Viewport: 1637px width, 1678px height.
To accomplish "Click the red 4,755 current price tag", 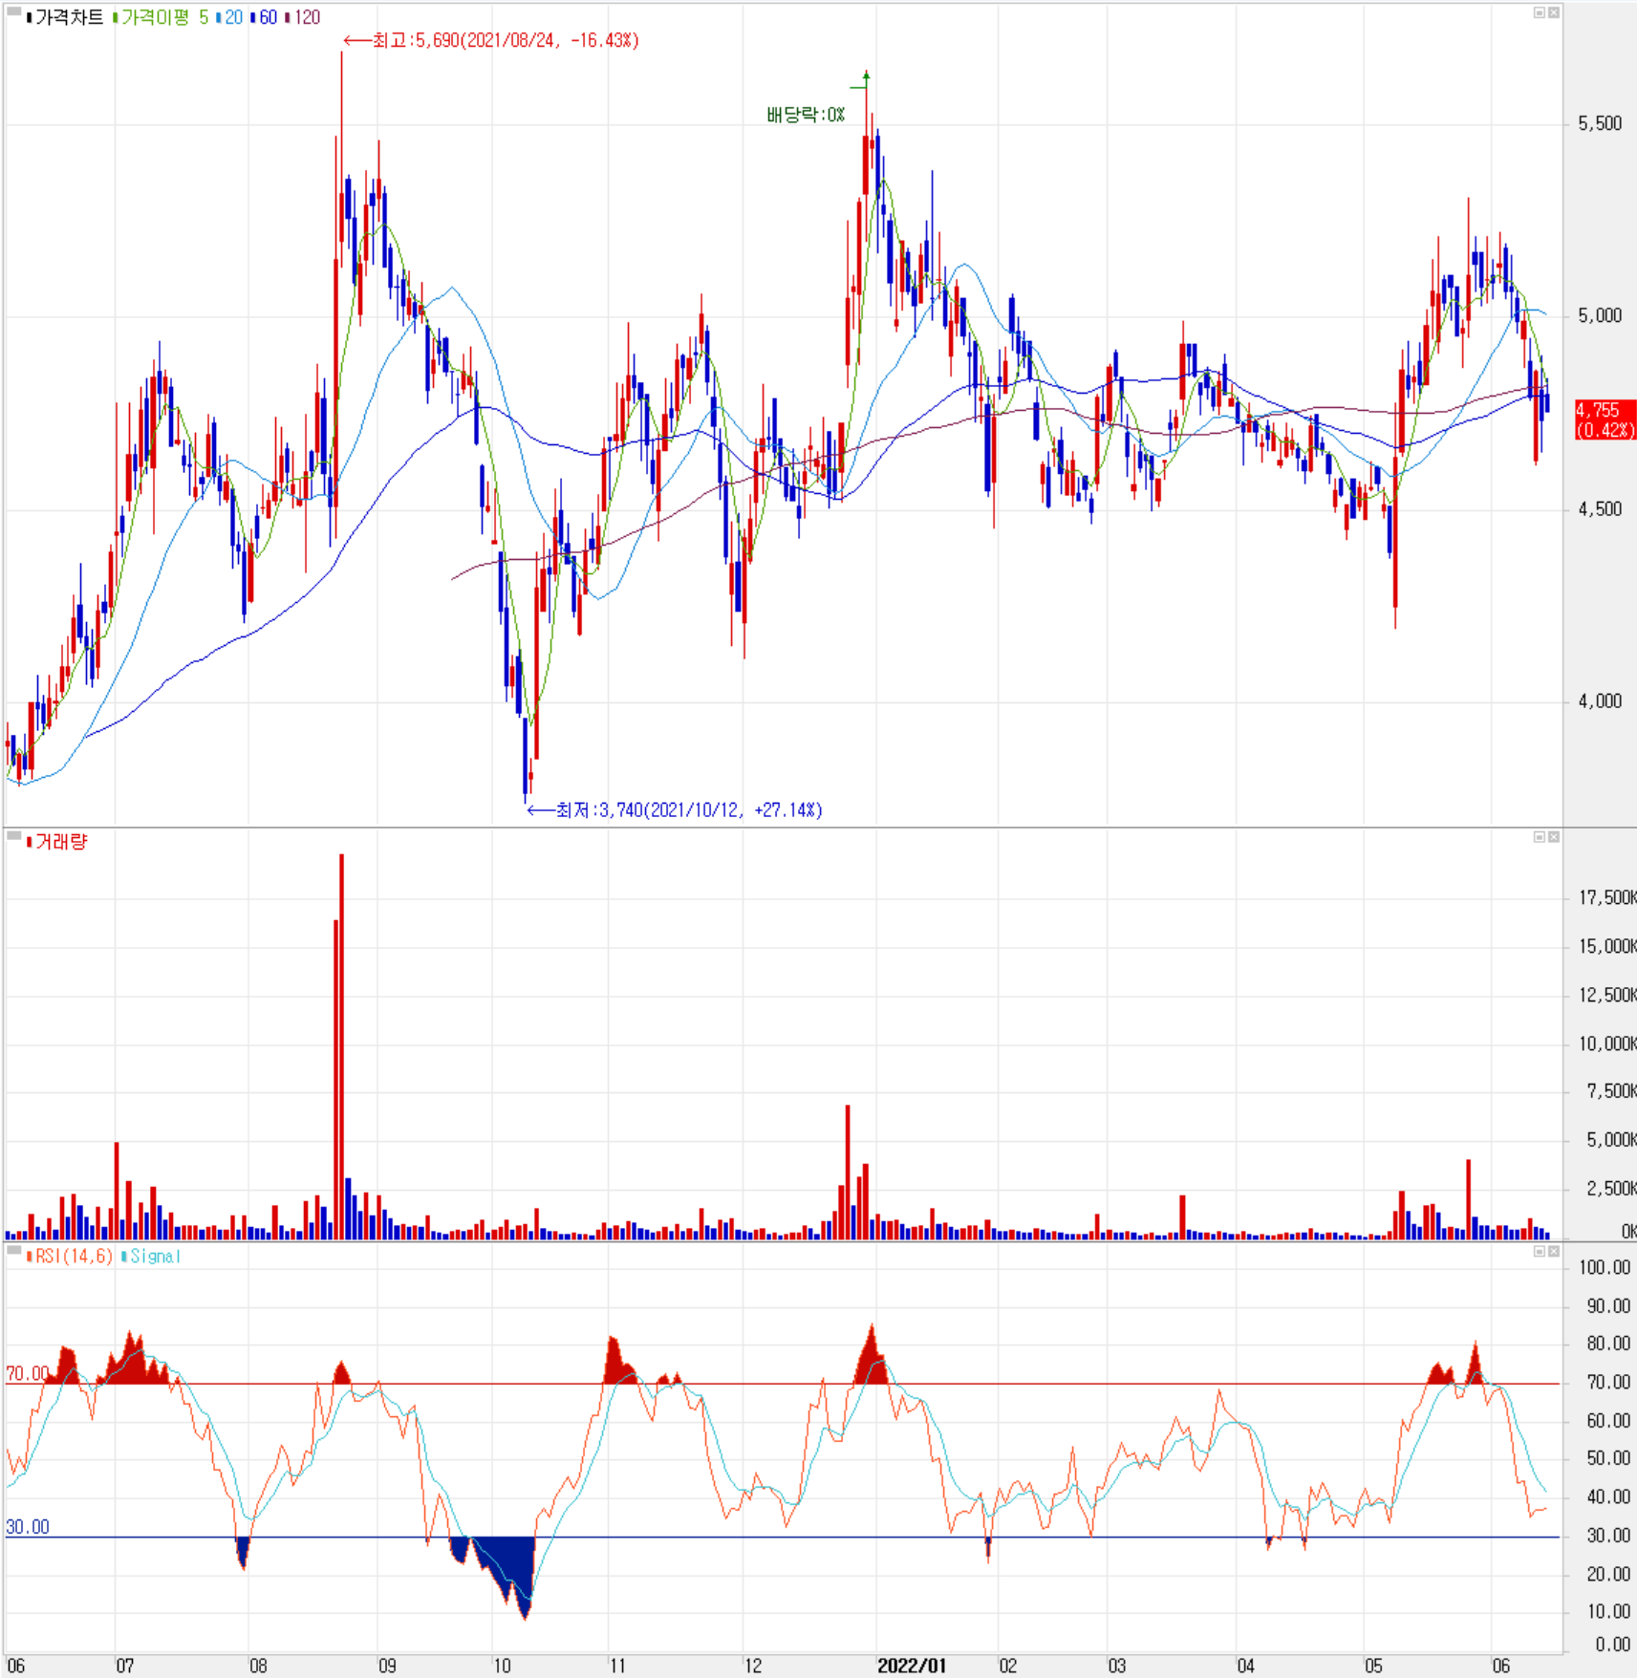I will coord(1605,420).
